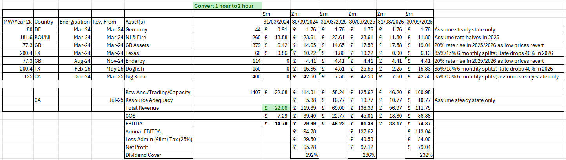Select the 19.04 value in GB Assets row
Image resolution: width=566 pixels, height=160 pixels.
[419, 45]
